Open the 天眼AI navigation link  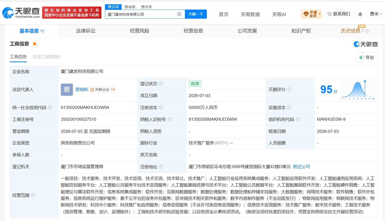[x=279, y=14]
